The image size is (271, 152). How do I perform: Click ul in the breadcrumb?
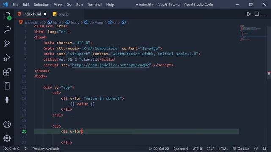tap(115, 22)
